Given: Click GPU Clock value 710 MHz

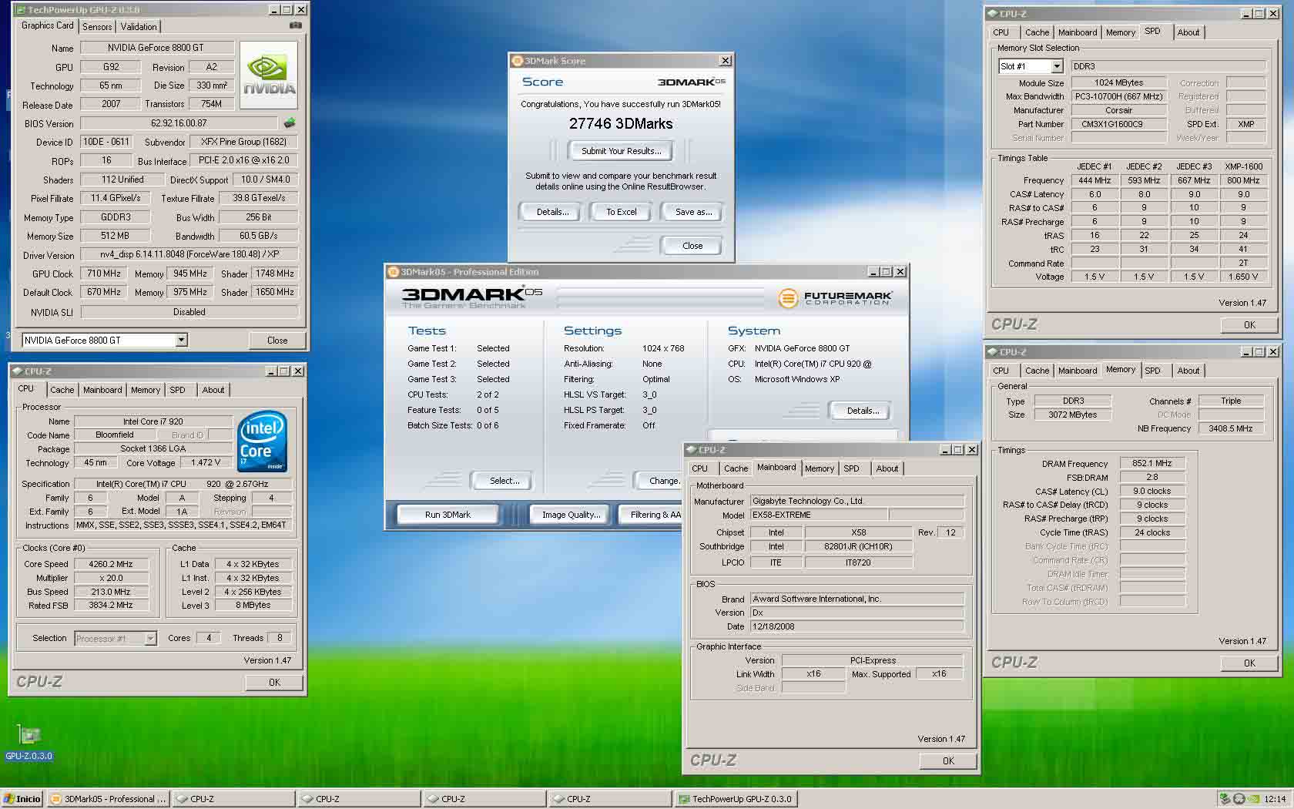Looking at the screenshot, I should (x=104, y=274).
